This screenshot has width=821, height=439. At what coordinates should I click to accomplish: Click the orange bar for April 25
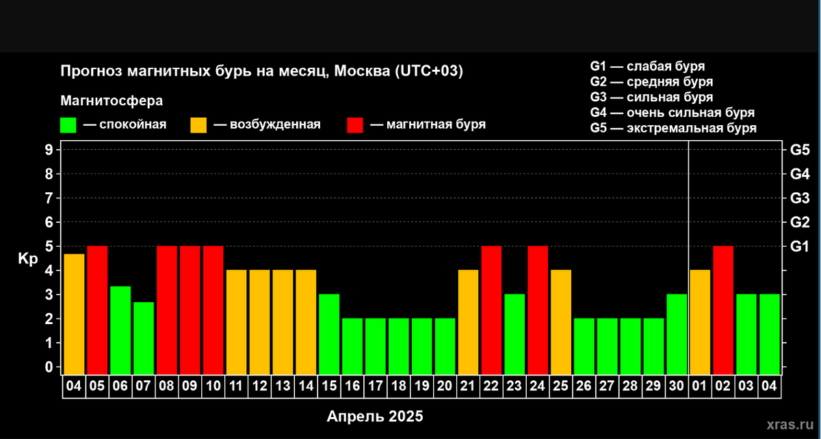click(561, 321)
